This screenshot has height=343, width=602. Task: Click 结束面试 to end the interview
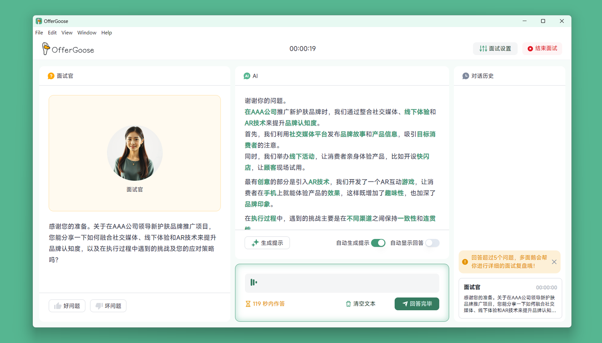(542, 48)
